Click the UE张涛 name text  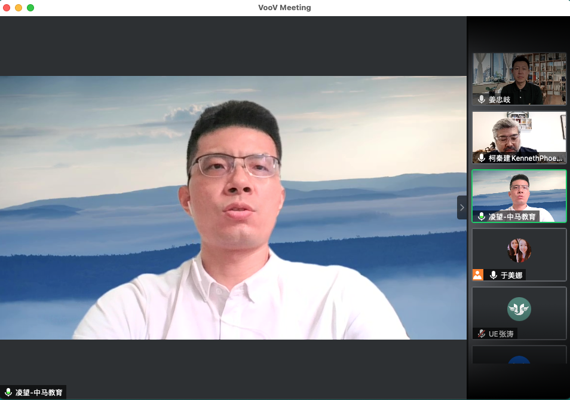click(501, 334)
